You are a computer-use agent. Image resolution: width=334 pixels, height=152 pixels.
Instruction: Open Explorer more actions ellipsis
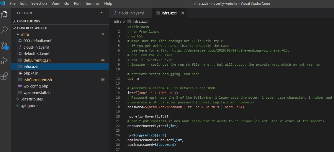(x=101, y=13)
